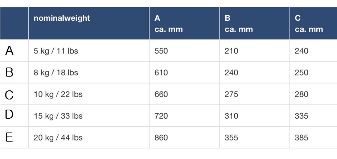Click the 610 value cell
337x159 pixels.
(161, 73)
